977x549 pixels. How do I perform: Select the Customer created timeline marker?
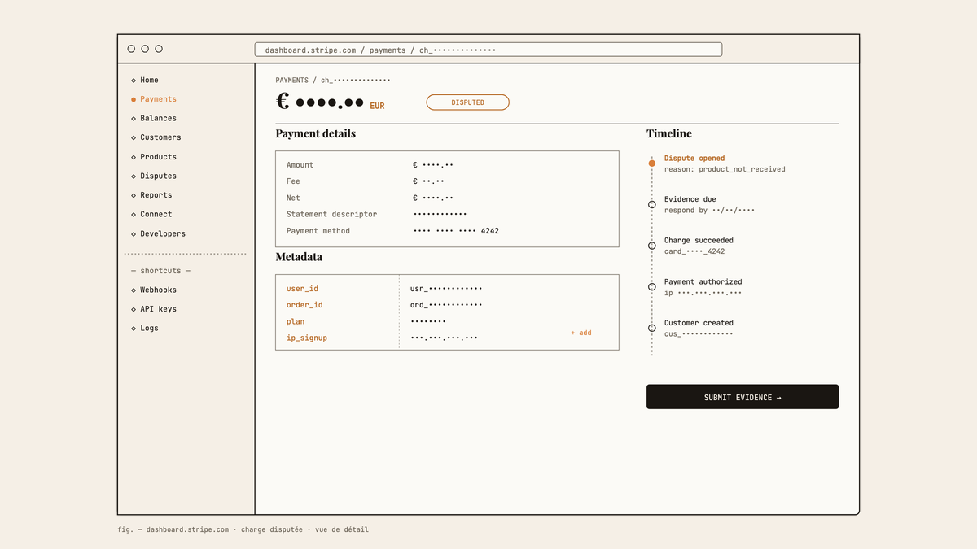[651, 328]
